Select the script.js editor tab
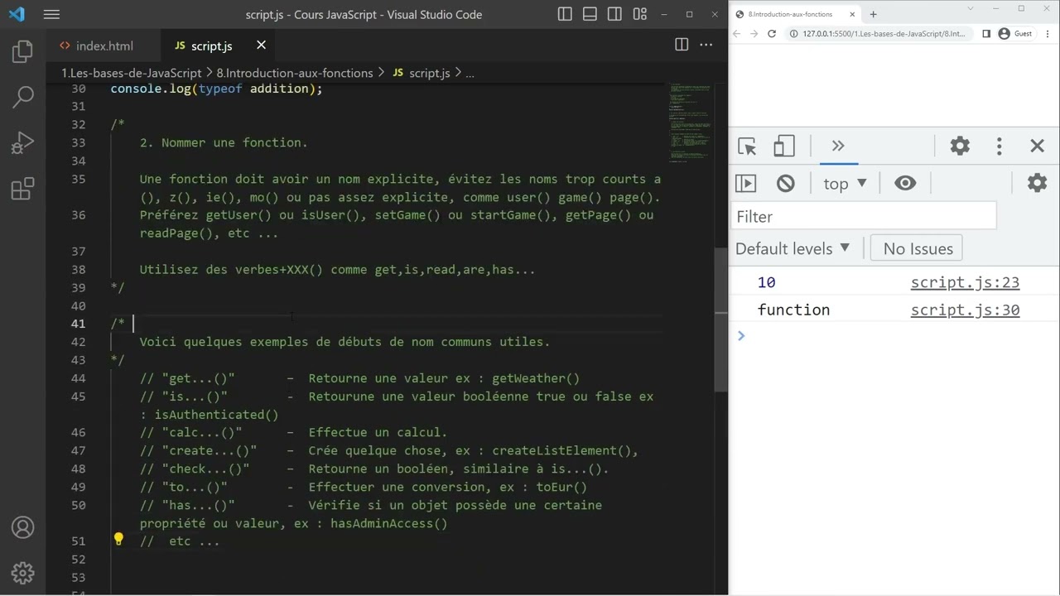This screenshot has height=596, width=1060. click(x=212, y=46)
